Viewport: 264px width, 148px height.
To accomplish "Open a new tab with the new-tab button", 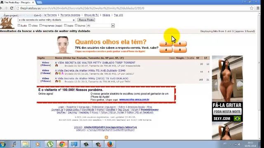I will (39, 2).
